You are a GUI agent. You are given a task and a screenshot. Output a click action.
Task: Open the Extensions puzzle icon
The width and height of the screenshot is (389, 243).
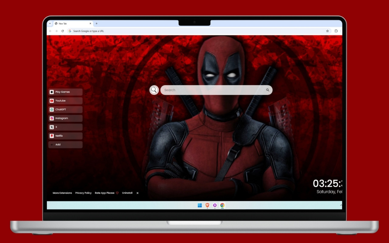click(x=336, y=31)
